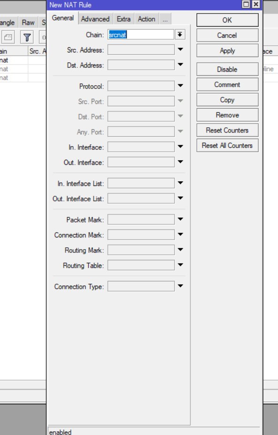Click the Connection Mark input field

click(141, 235)
